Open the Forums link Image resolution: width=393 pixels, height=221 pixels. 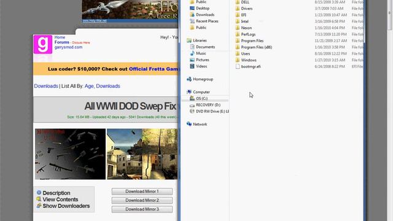click(61, 42)
